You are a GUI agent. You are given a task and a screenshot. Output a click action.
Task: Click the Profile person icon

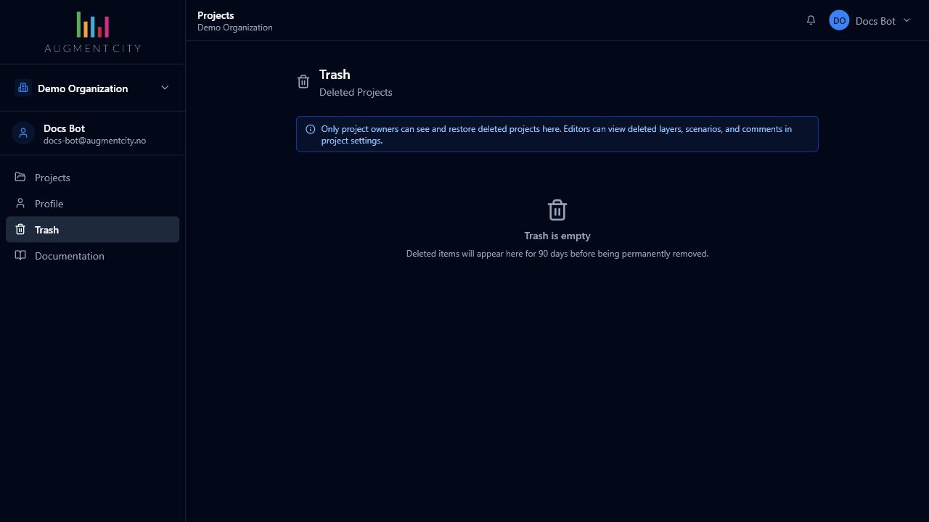pos(20,203)
